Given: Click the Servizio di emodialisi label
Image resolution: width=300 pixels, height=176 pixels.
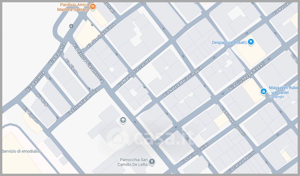Looking at the screenshot, I should point(21,151).
